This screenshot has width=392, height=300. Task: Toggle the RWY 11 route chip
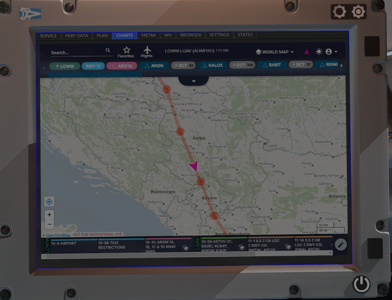click(x=93, y=65)
